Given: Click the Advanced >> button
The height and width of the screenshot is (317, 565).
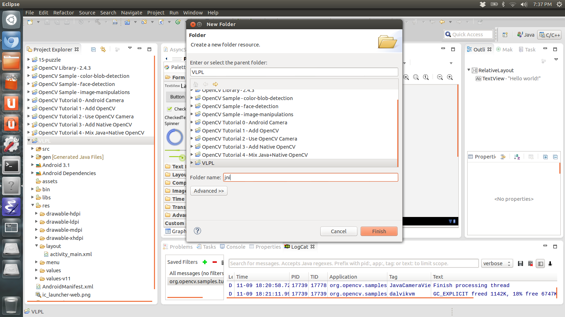Looking at the screenshot, I should tap(209, 191).
